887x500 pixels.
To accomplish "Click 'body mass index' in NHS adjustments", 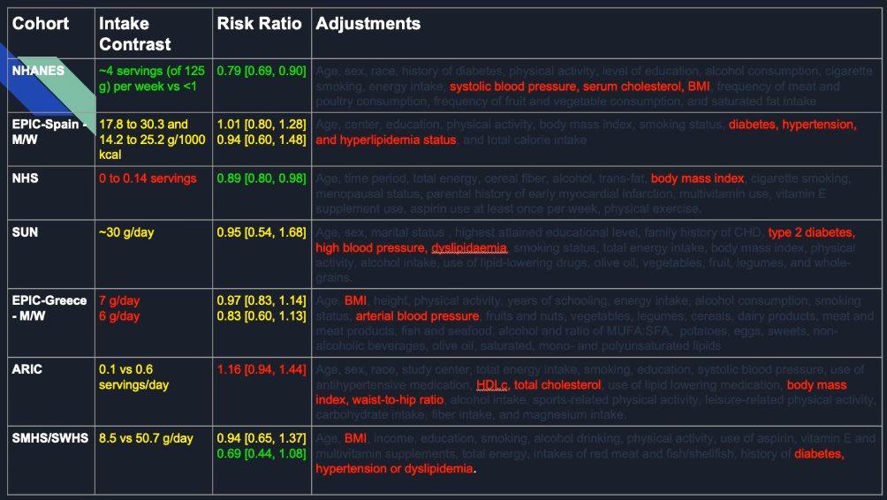I will pyautogui.click(x=697, y=178).
